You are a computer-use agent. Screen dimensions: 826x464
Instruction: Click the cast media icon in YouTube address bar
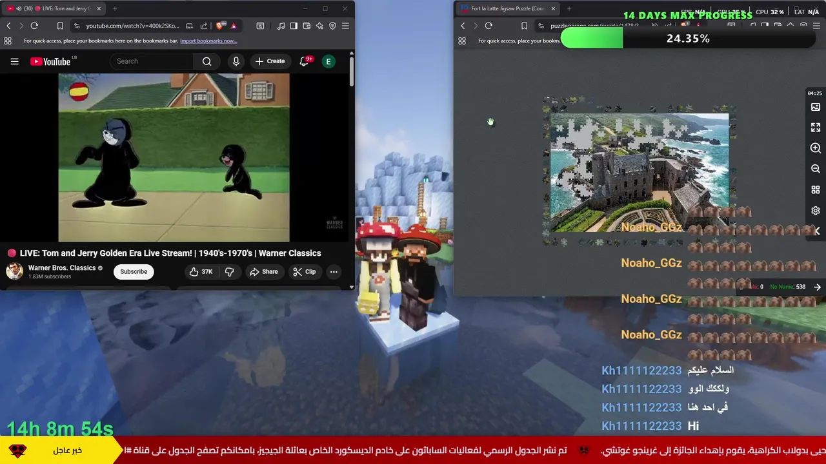(x=189, y=26)
